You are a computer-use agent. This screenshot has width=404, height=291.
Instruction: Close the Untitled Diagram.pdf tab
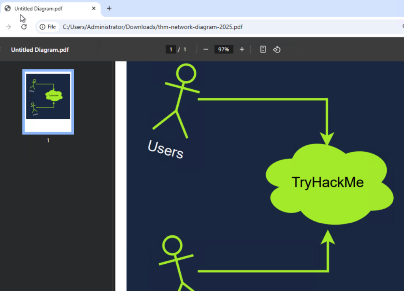coord(94,8)
